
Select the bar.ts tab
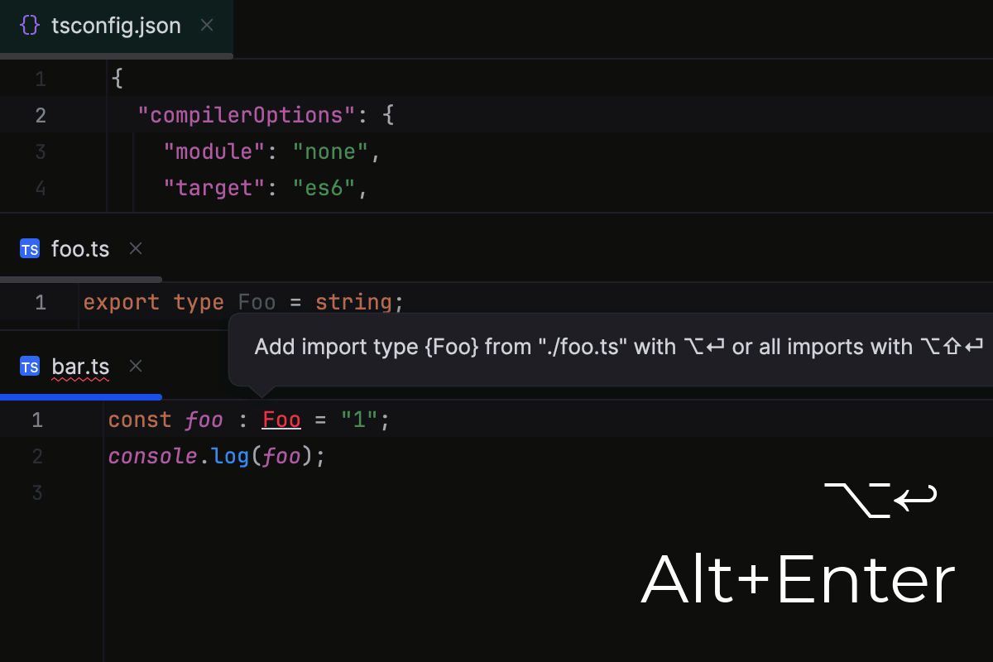pyautogui.click(x=80, y=366)
